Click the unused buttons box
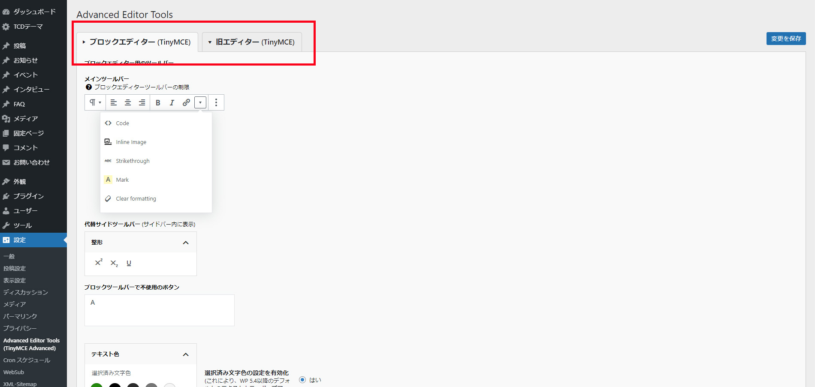 (x=159, y=310)
